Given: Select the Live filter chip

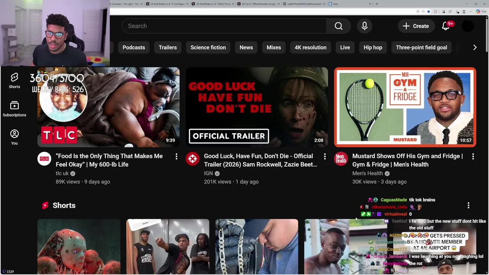Looking at the screenshot, I should click(345, 47).
